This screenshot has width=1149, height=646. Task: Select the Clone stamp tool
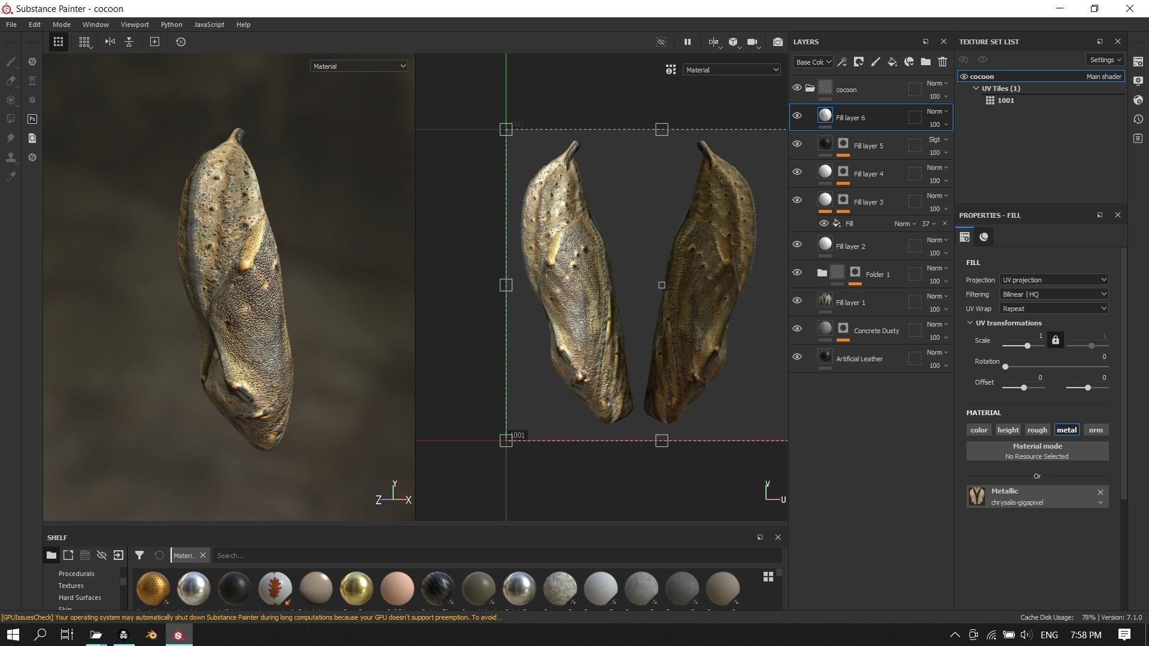[11, 157]
